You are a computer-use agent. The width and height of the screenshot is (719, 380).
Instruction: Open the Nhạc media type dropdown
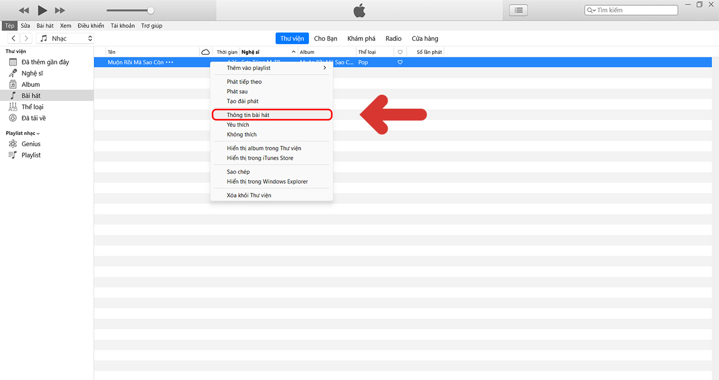click(x=65, y=38)
